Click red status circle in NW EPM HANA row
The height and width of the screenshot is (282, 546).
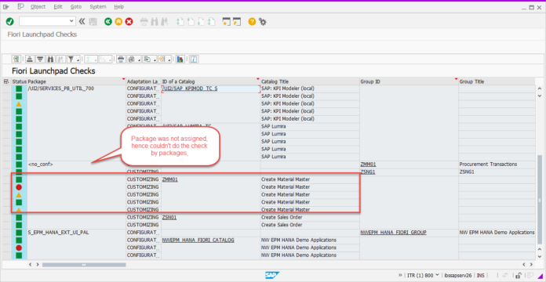point(19,248)
